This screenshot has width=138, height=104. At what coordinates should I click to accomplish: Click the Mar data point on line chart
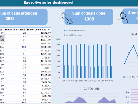click(134, 46)
